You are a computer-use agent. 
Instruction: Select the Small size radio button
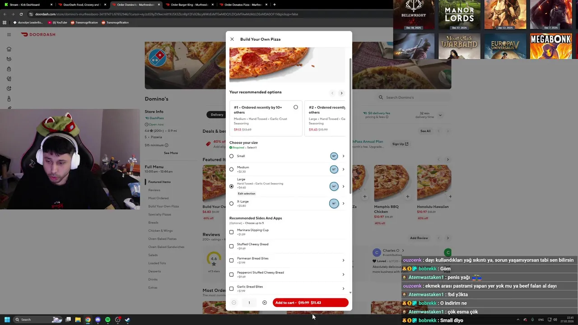[x=232, y=156]
